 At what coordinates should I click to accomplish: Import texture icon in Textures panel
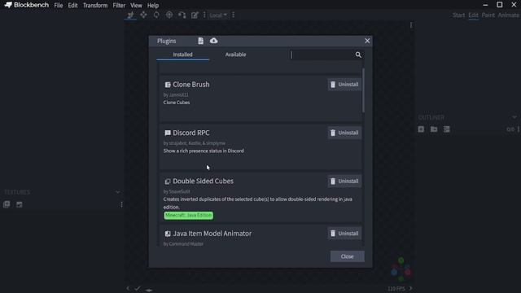click(7, 204)
